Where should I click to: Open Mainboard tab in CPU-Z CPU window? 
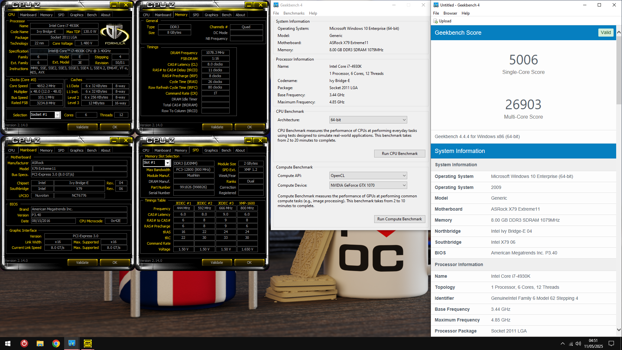28,15
